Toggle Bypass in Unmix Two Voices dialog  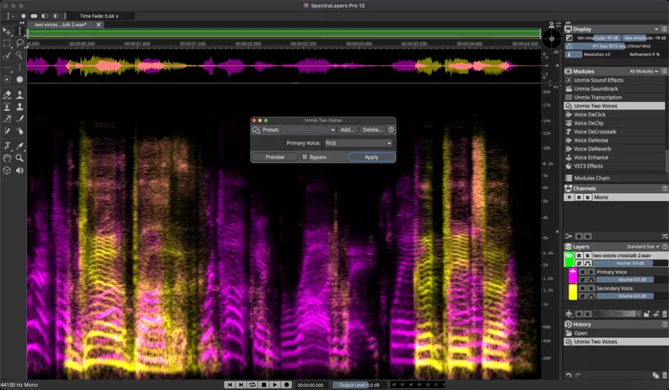[314, 157]
